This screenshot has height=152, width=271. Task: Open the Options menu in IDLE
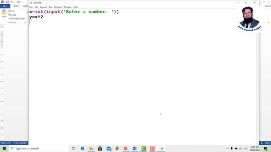point(58,7)
